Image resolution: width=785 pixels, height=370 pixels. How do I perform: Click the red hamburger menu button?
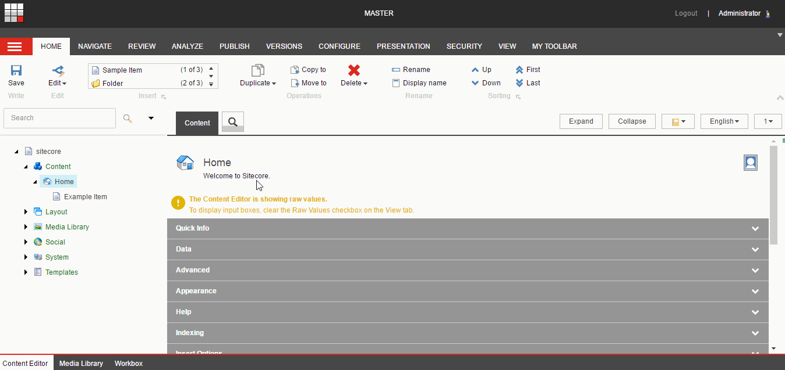(16, 47)
